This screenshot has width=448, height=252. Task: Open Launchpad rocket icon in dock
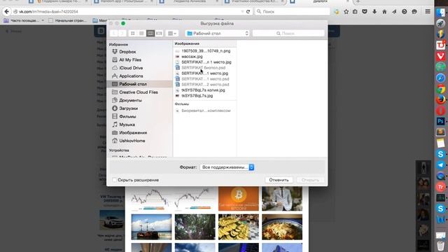tap(440, 23)
